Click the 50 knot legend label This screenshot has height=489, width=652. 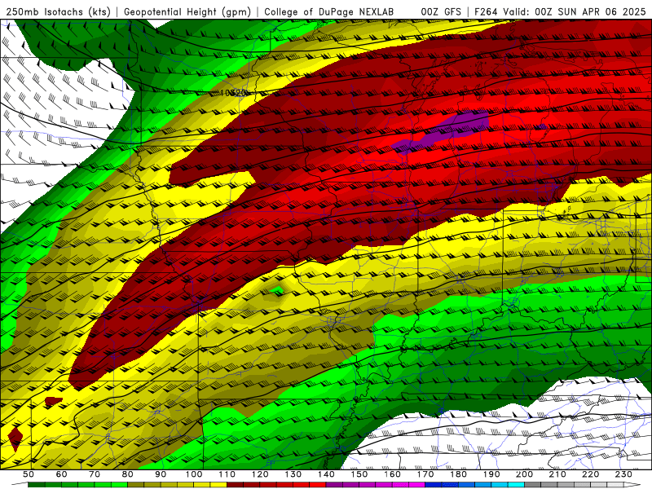pyautogui.click(x=29, y=474)
